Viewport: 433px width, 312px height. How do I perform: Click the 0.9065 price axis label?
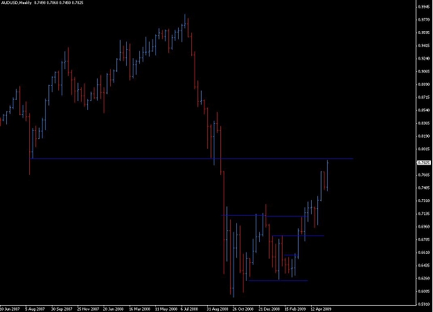point(424,71)
